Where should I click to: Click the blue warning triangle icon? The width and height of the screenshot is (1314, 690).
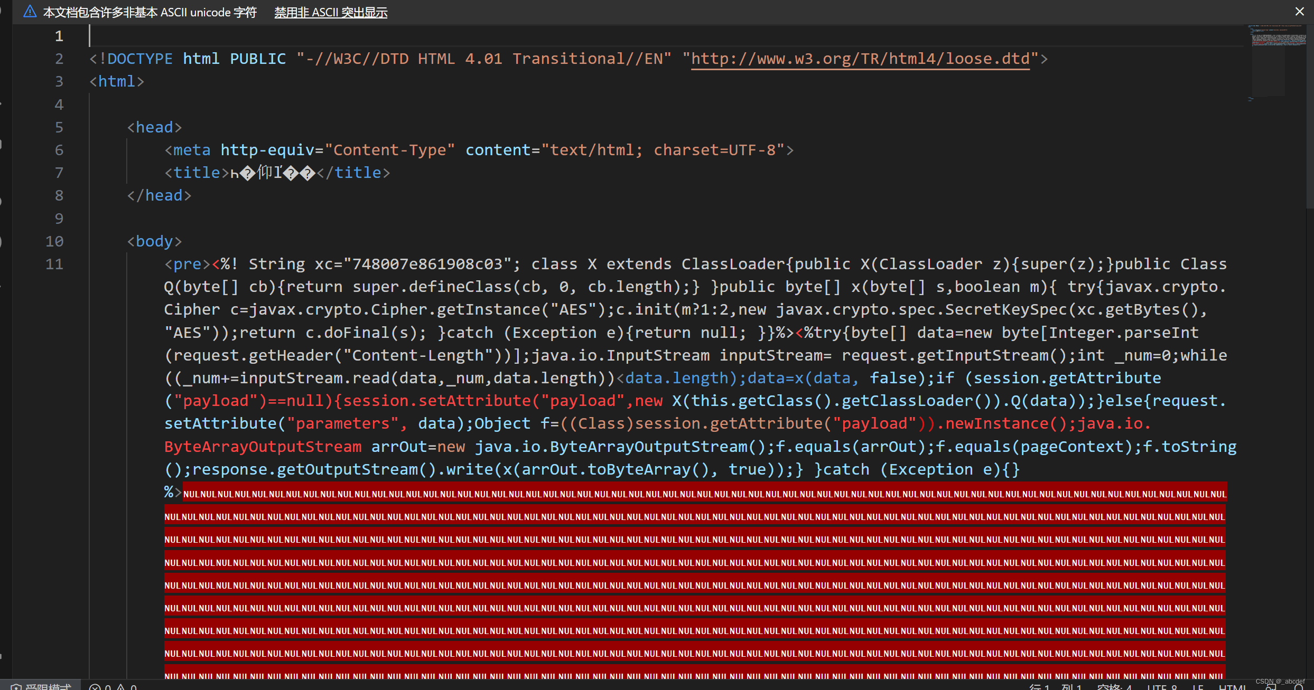pos(30,12)
